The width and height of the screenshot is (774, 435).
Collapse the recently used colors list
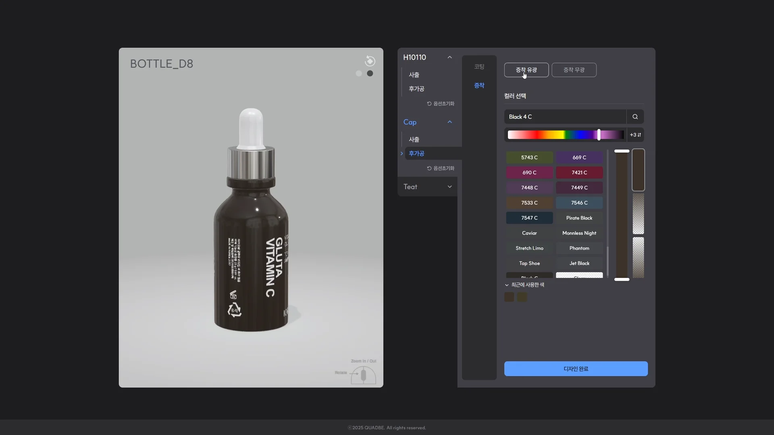pos(507,285)
